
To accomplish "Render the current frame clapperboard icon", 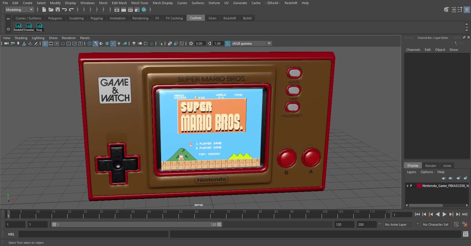I will [x=124, y=9].
